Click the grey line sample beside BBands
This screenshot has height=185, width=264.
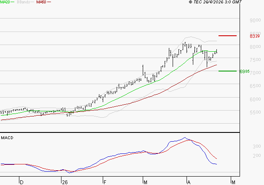pyautogui.click(x=32, y=2)
